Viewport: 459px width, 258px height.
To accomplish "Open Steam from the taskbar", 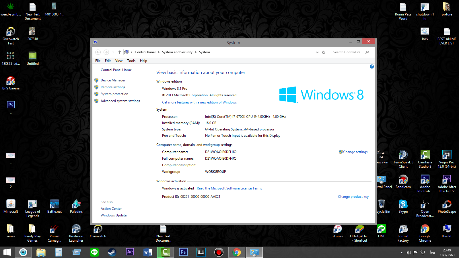I will pos(112,252).
